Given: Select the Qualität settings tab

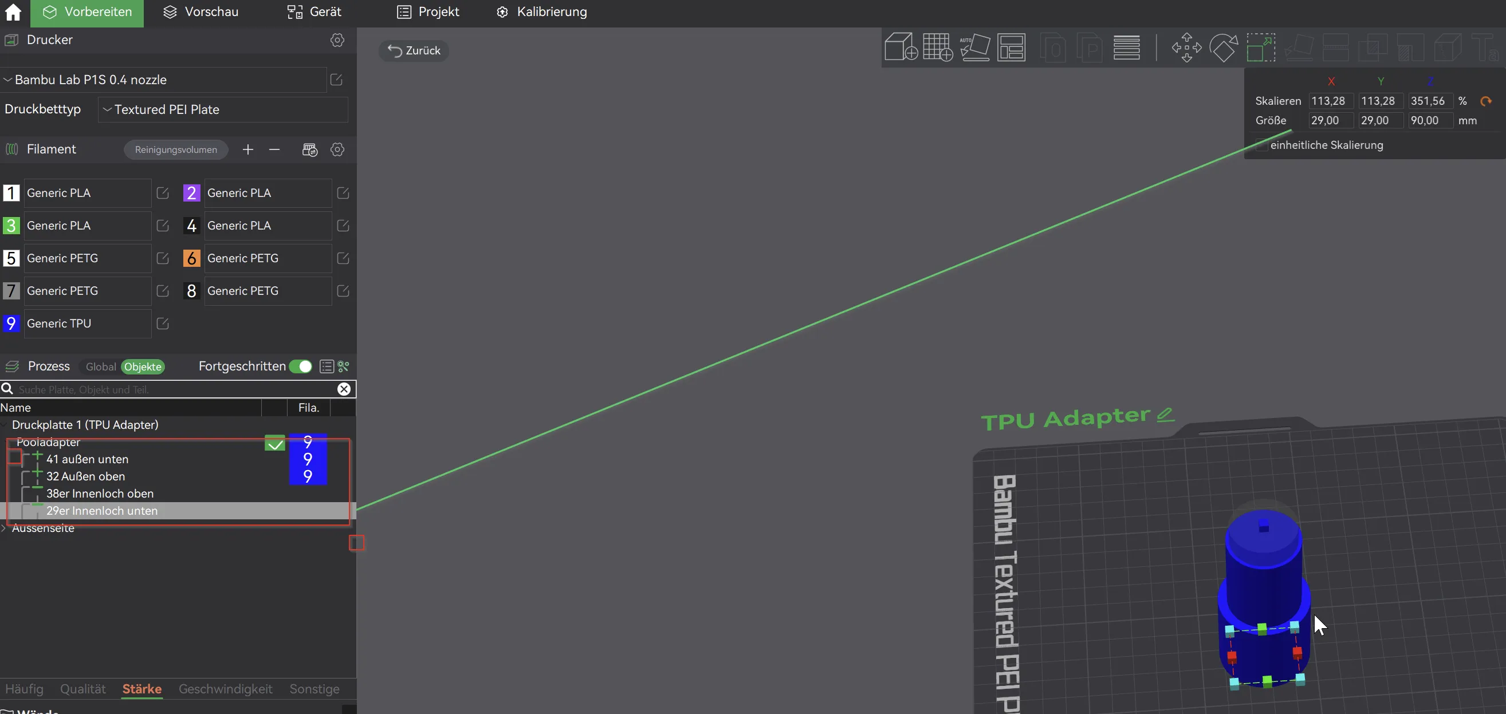Looking at the screenshot, I should [83, 689].
